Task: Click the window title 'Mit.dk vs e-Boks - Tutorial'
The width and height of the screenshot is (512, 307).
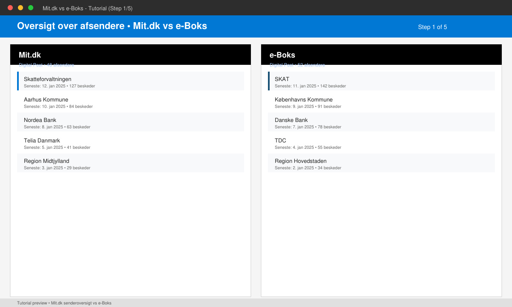Action: click(87, 8)
